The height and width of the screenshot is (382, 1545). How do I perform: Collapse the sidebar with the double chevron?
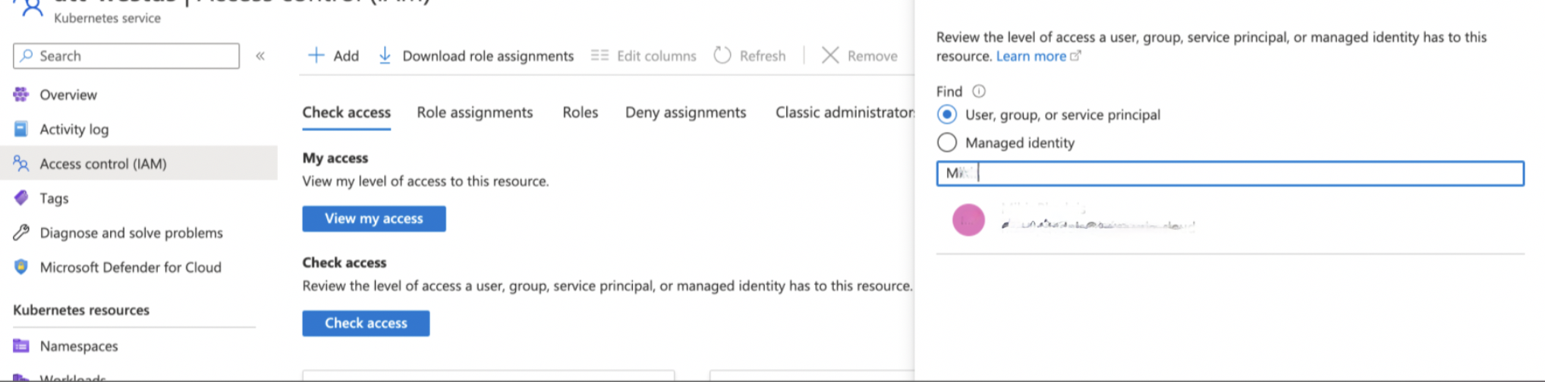pyautogui.click(x=260, y=56)
